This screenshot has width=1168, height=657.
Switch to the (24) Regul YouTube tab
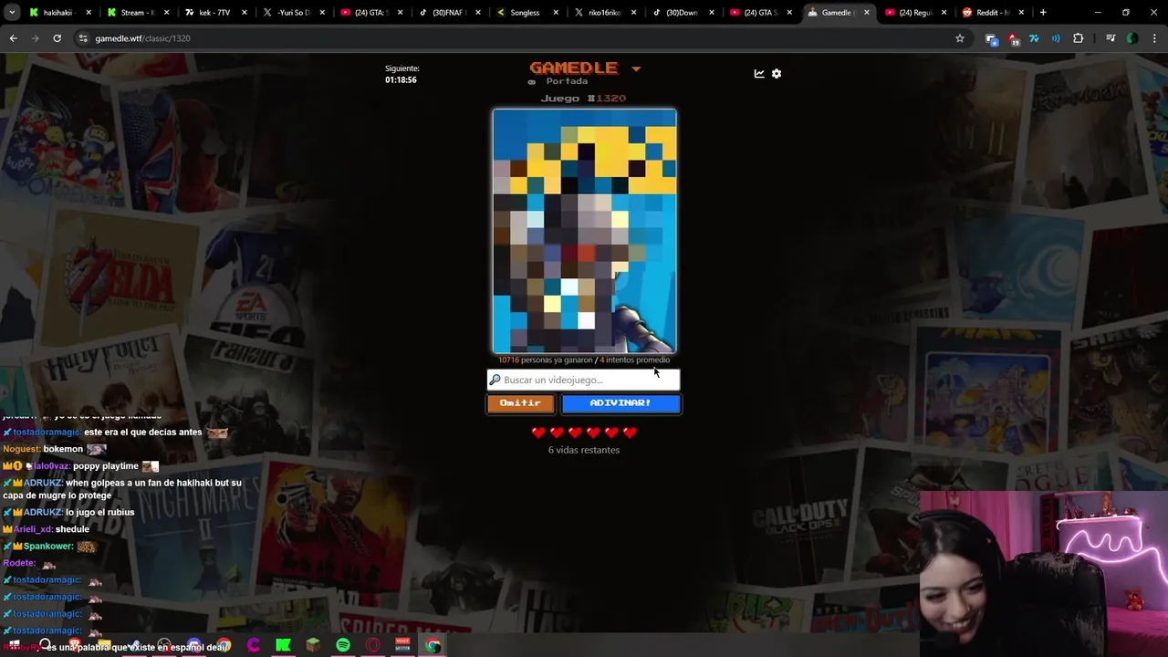point(917,13)
